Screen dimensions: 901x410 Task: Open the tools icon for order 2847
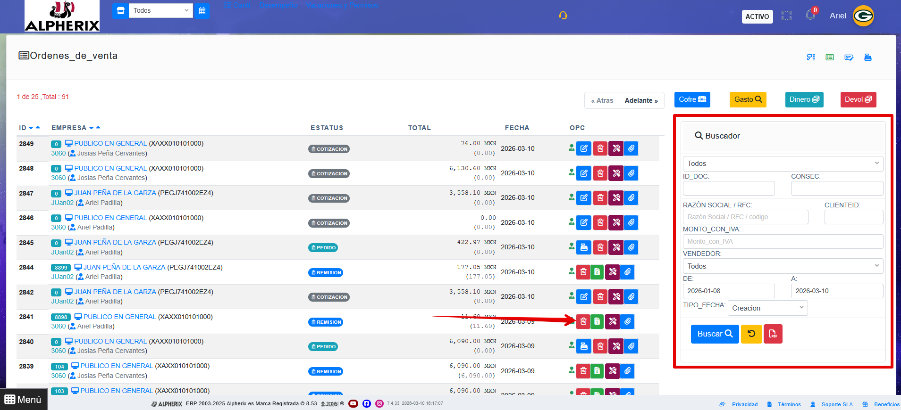616,198
